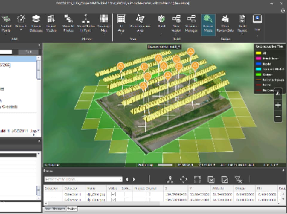
Task: Switch to the Error Messages tab
Action: 55,209
